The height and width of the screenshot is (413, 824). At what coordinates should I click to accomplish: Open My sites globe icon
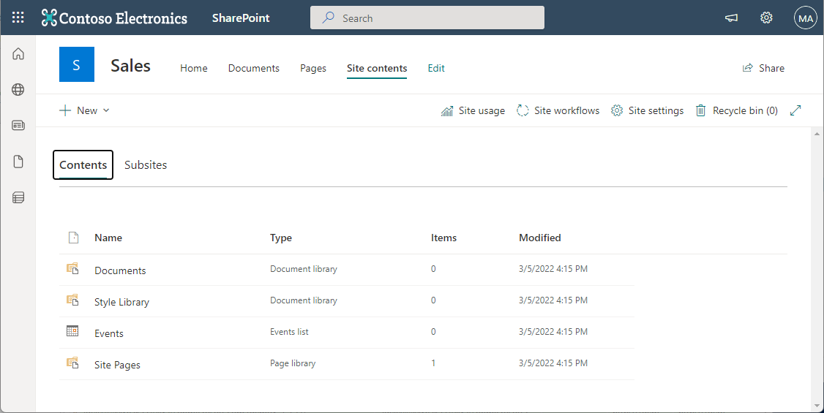(18, 90)
